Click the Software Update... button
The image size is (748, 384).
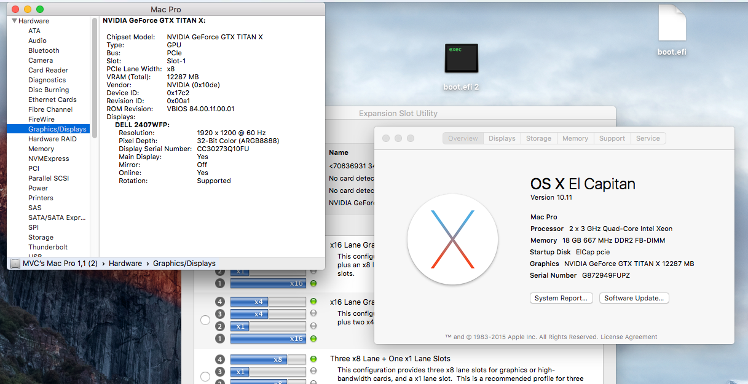coord(634,298)
